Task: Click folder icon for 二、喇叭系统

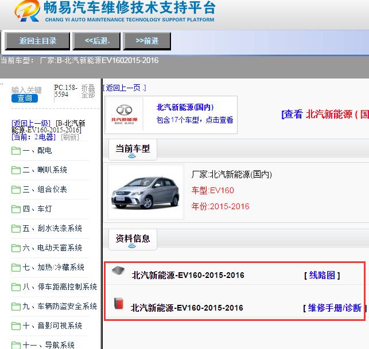Action: 16,170
